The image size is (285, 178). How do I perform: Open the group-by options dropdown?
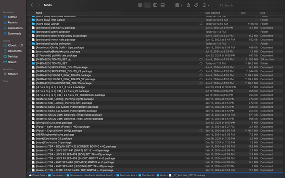tap(179, 5)
